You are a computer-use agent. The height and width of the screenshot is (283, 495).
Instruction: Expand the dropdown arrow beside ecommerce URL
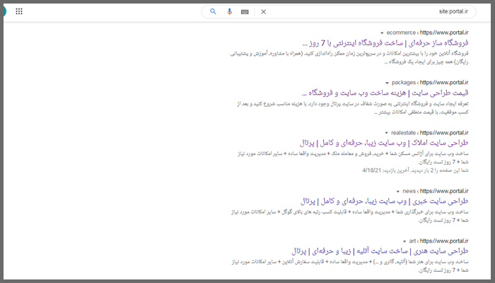[x=382, y=33]
